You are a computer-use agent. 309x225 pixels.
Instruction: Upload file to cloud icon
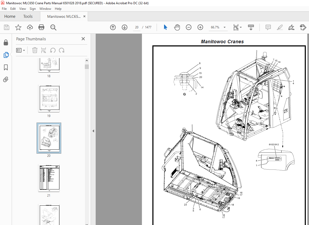(30, 27)
